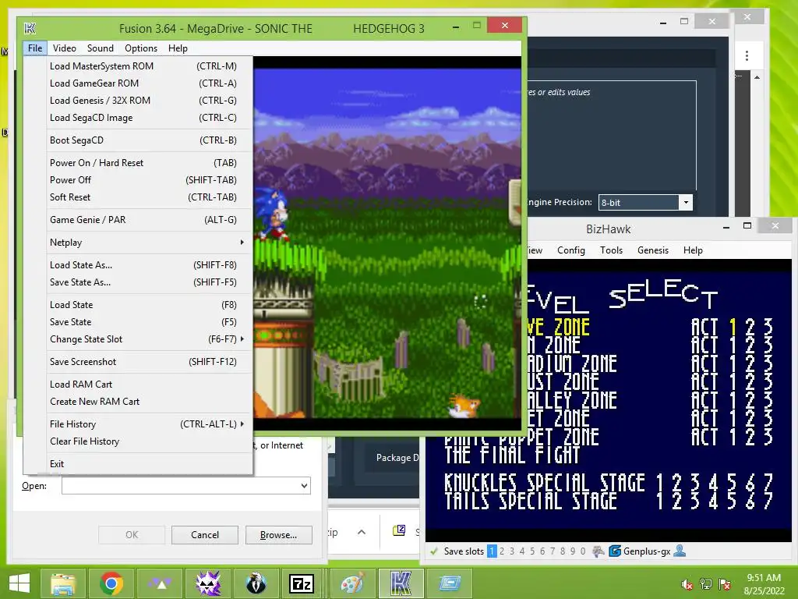
Task: Click the clock showing 9:51 AM
Action: coord(764,578)
